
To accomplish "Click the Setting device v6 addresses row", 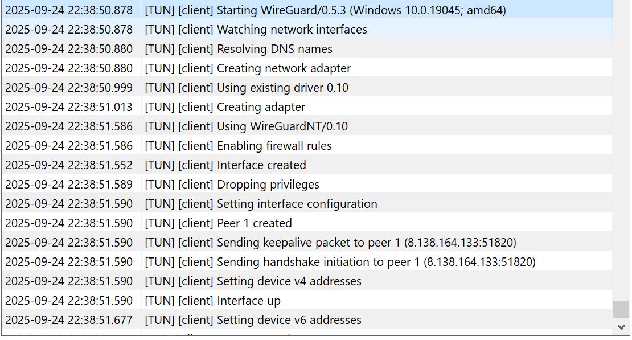I will 289,320.
